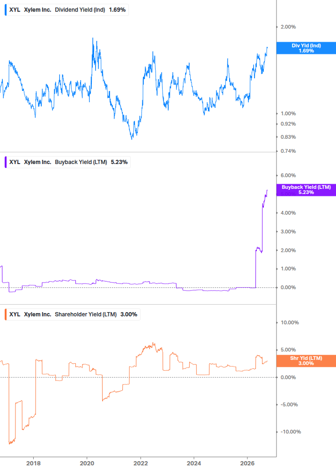Click the purple color bar of Buyback Yield legend
The height and width of the screenshot is (471, 336).
point(6,162)
